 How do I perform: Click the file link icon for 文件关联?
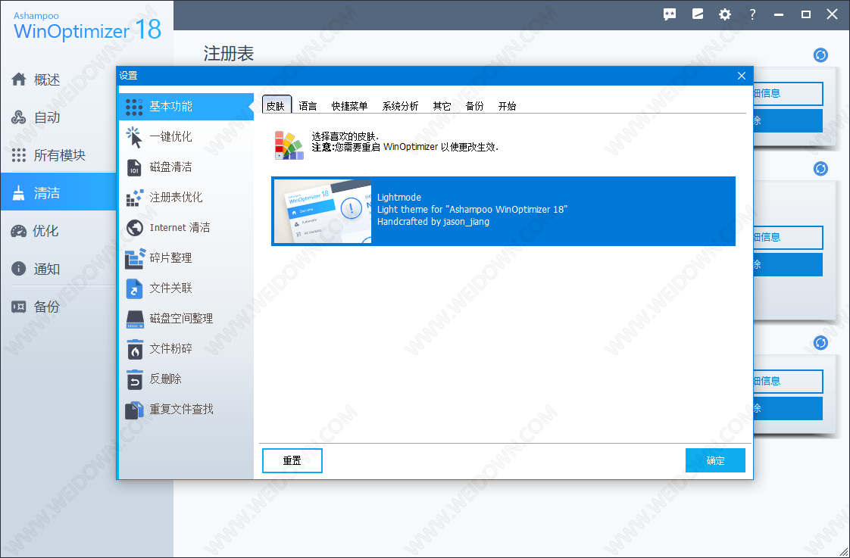(x=134, y=288)
